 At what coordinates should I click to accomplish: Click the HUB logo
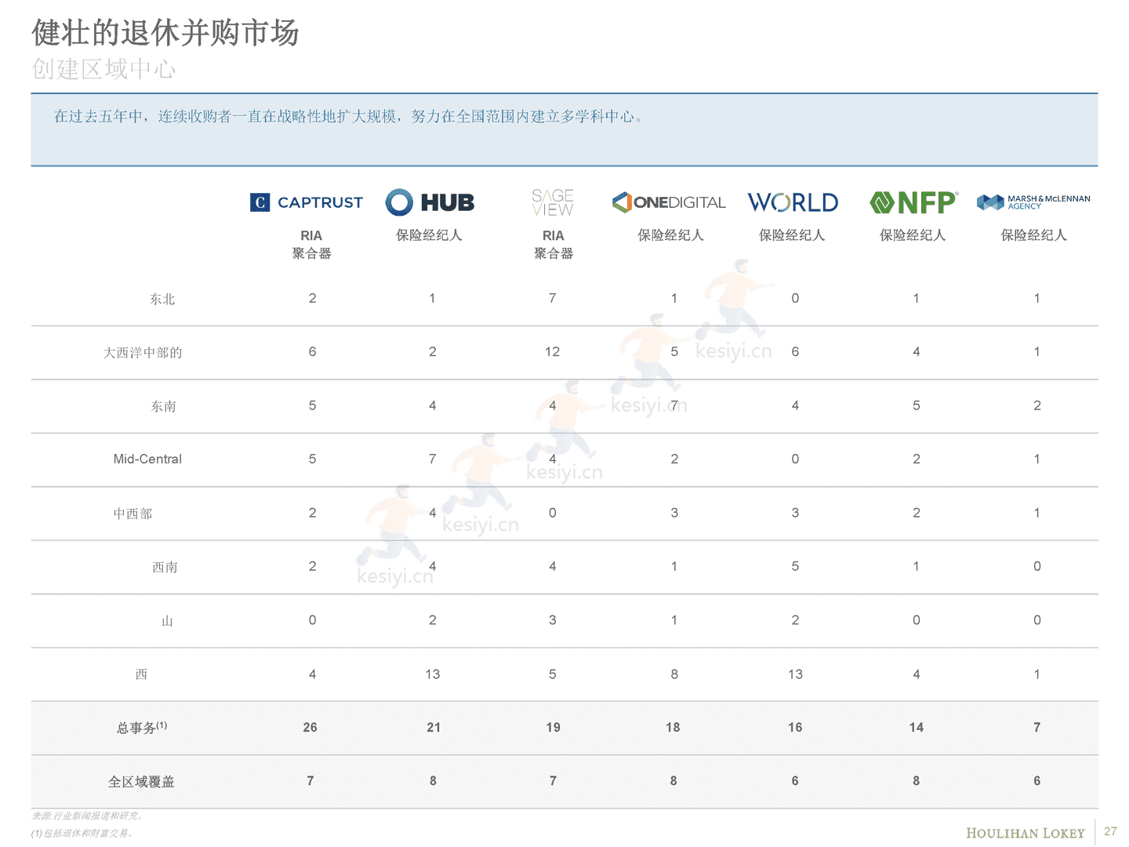pos(430,202)
